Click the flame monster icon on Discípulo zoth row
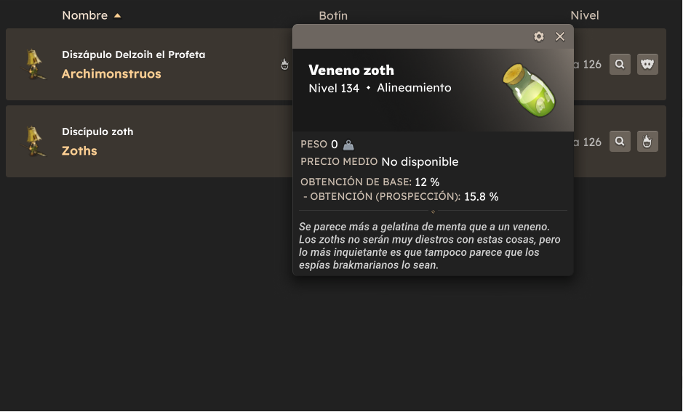This screenshot has width=683, height=412. (x=647, y=142)
